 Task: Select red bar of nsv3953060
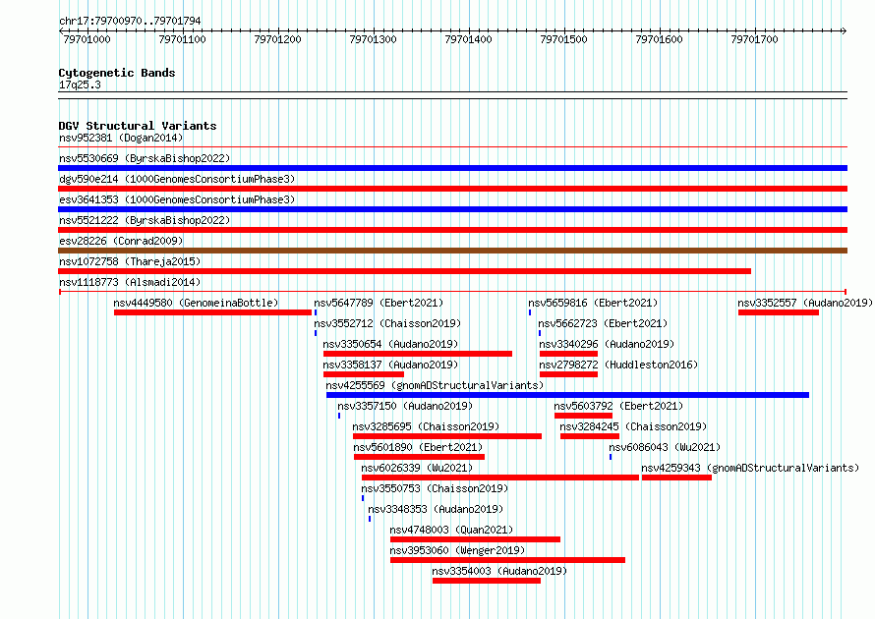(507, 560)
